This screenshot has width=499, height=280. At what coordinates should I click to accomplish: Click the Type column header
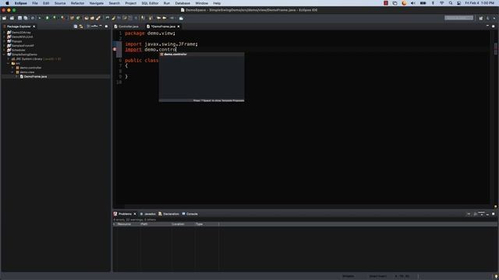click(x=207, y=224)
